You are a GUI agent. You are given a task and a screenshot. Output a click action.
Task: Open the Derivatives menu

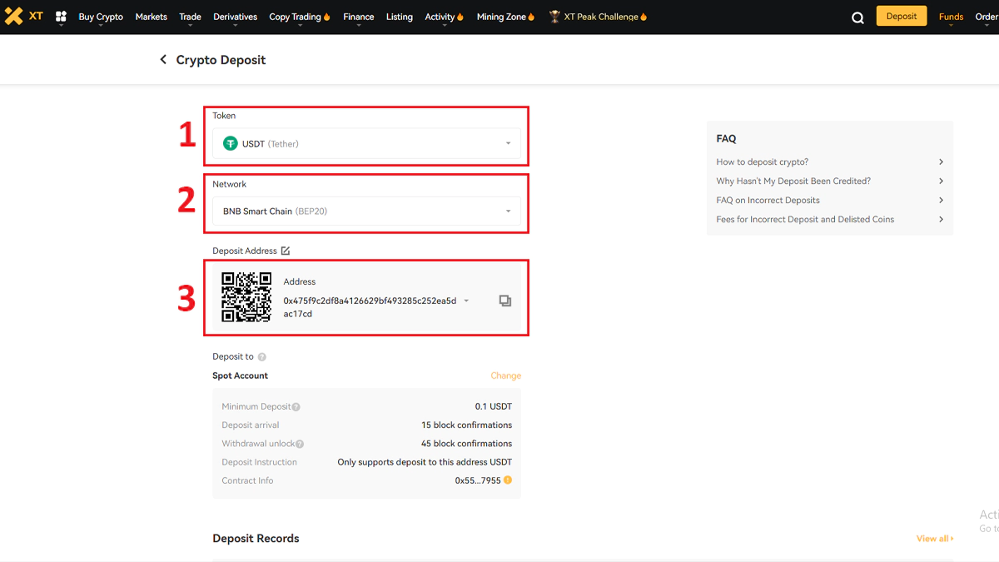pyautogui.click(x=235, y=17)
